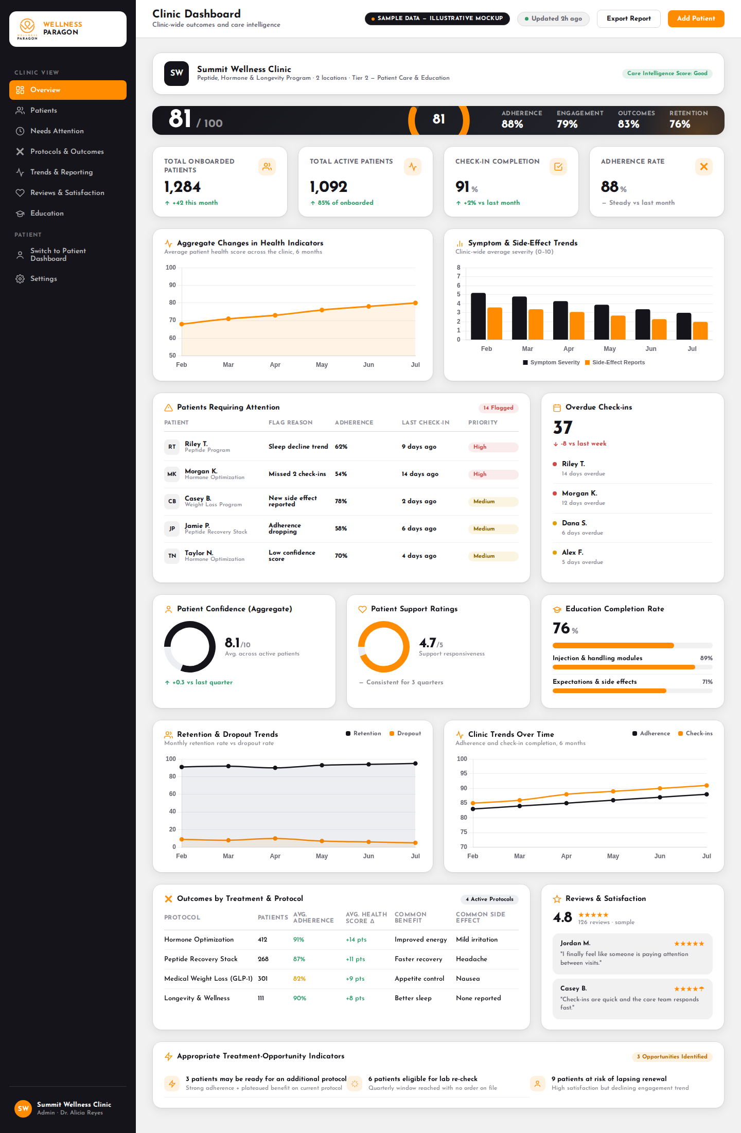Open the Overview menu item

click(68, 90)
